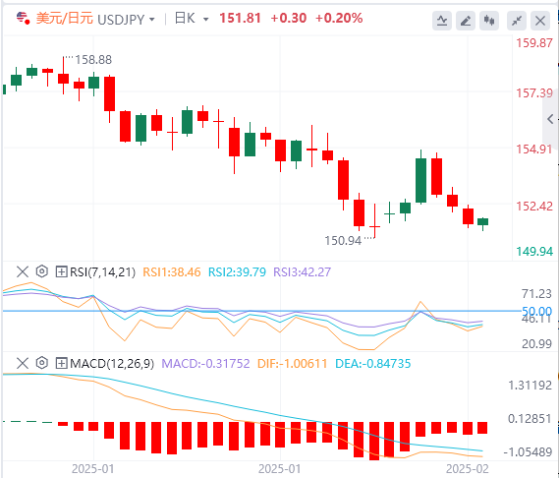Open the candlestick indicator settings icon
The height and width of the screenshot is (478, 559).
coord(489,21)
